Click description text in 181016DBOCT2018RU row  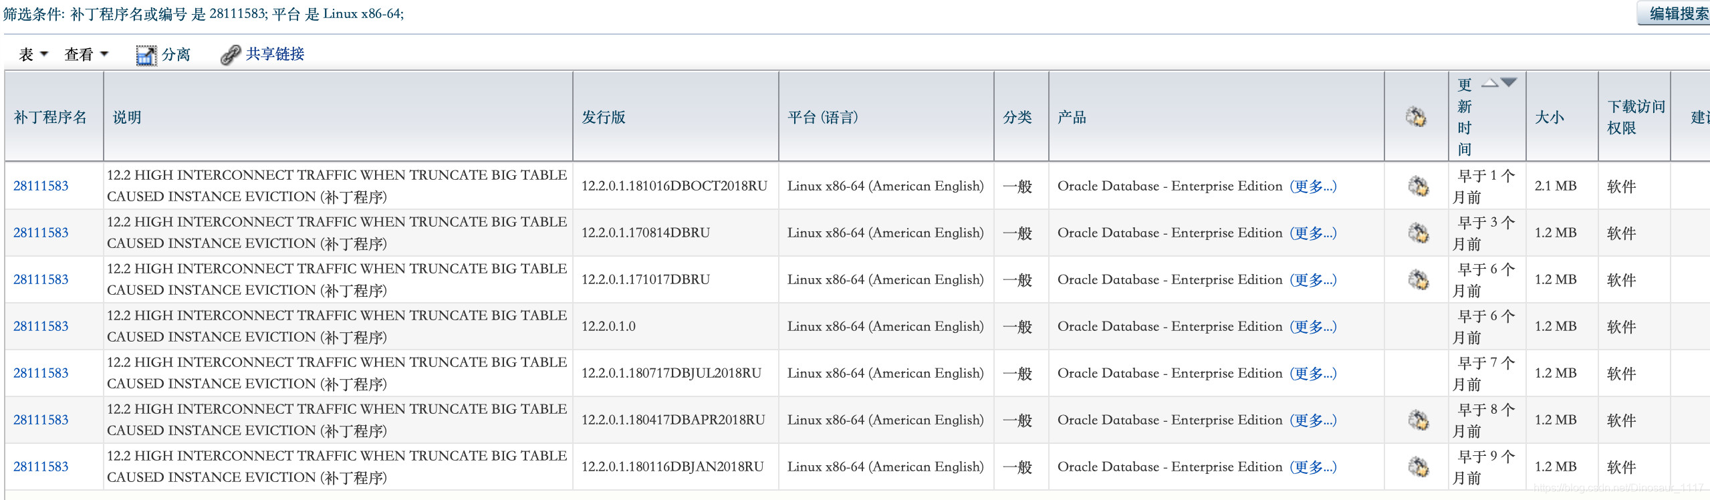(337, 186)
